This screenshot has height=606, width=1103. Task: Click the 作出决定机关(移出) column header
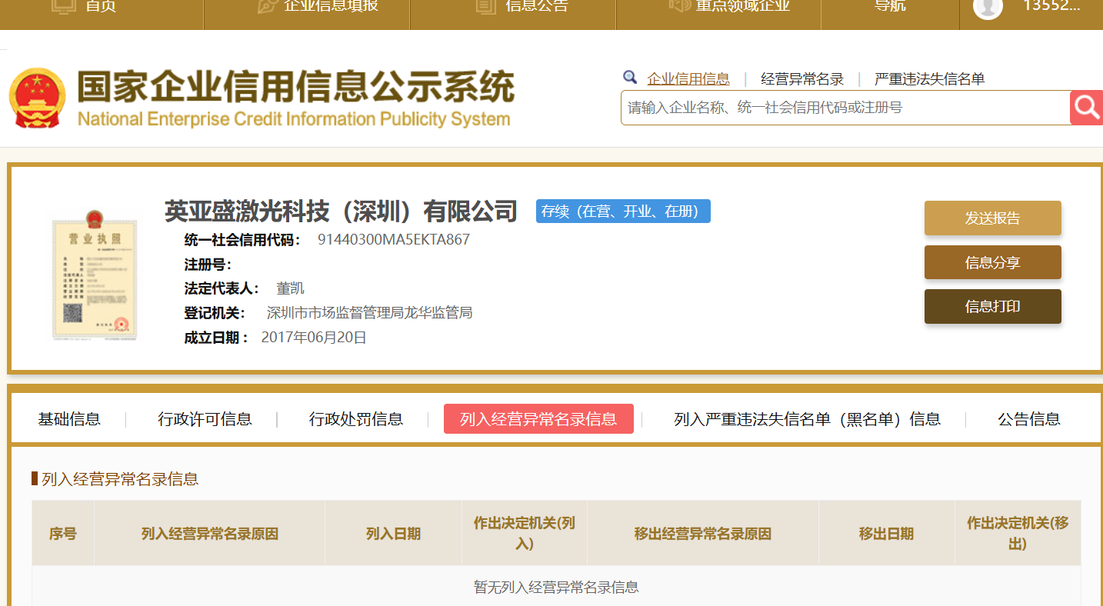pos(1018,534)
